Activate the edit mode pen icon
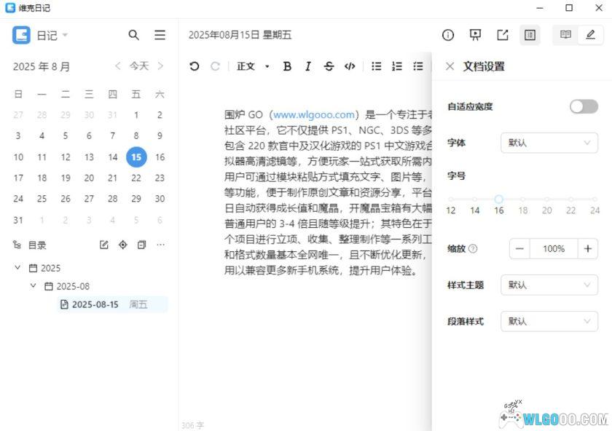Screen dimensions: 612x431 coord(591,34)
